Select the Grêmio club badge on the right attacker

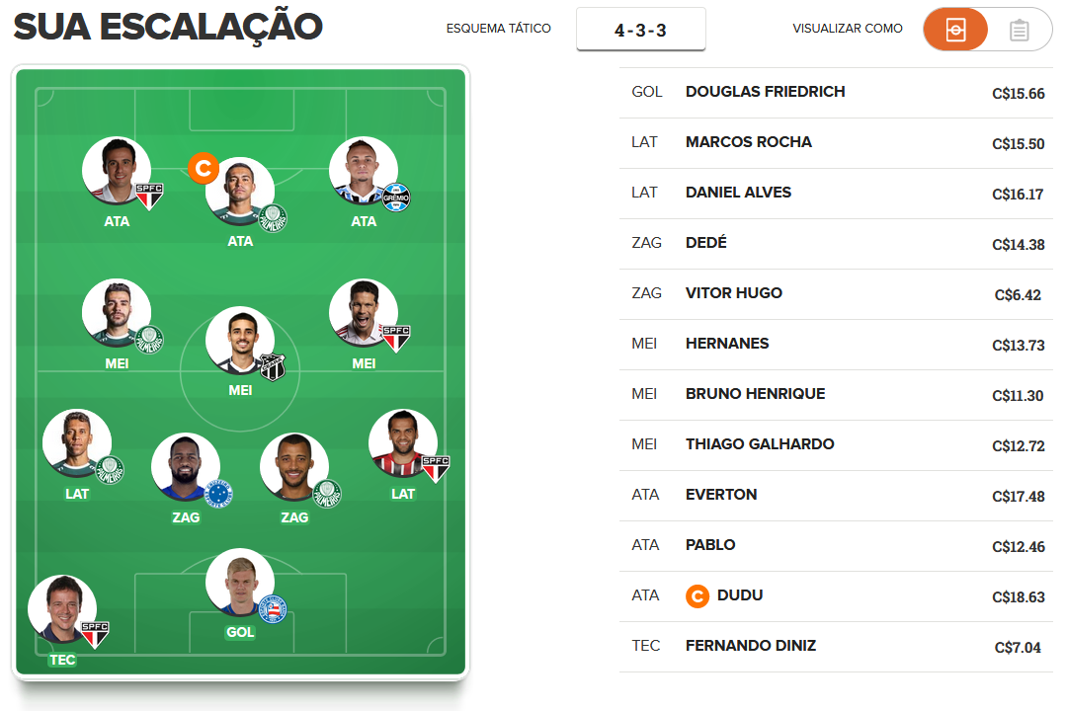395,197
